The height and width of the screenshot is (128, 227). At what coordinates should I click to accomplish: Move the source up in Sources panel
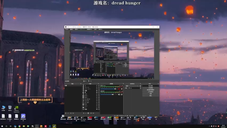coord(91,113)
